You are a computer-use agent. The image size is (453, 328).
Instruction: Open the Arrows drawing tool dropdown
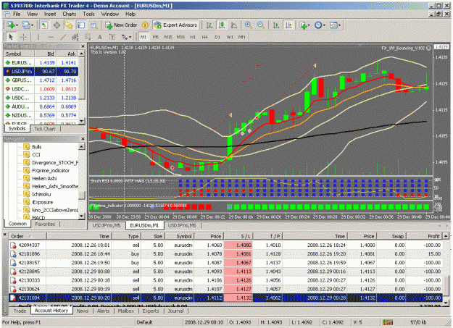130,37
